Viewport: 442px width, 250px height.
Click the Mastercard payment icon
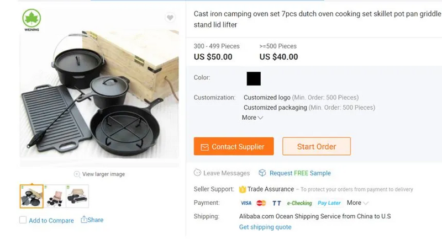[261, 203]
